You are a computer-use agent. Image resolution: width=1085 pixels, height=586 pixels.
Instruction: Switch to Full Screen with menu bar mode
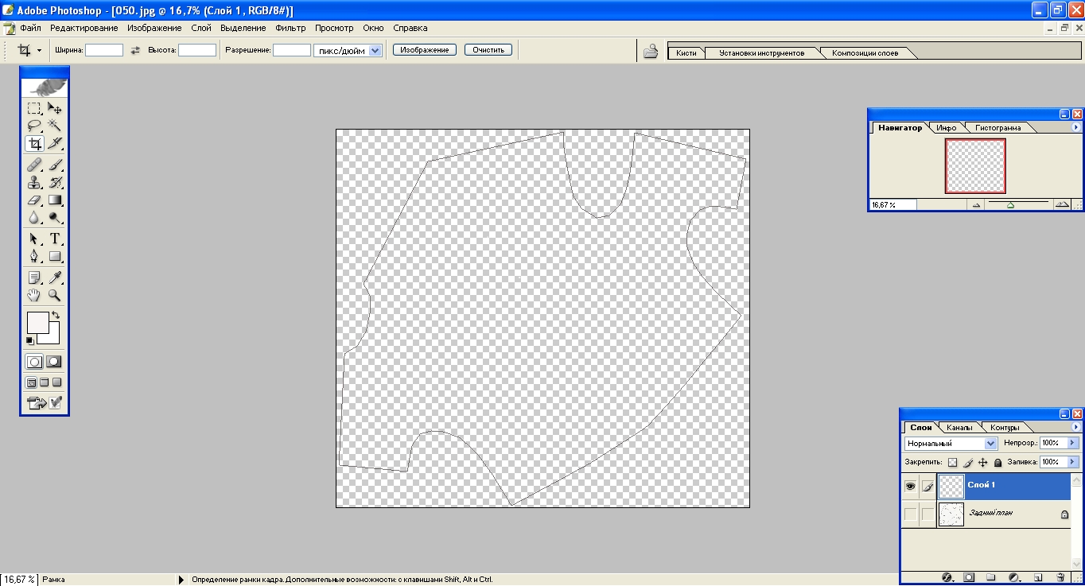tap(45, 382)
